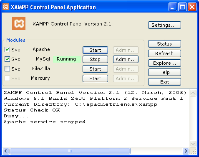Click the 'XAMPP Control Panel Version 2.1' heading
This screenshot has height=157, width=199.
click(x=72, y=24)
